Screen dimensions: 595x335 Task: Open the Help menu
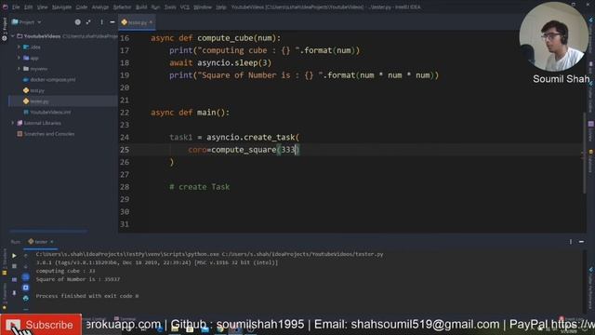pyautogui.click(x=221, y=7)
